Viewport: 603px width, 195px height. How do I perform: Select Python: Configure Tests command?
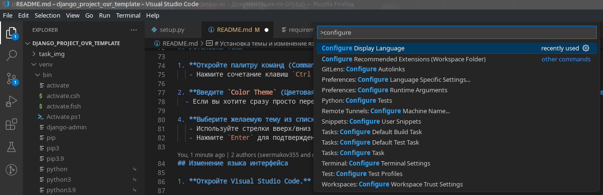pos(357,100)
